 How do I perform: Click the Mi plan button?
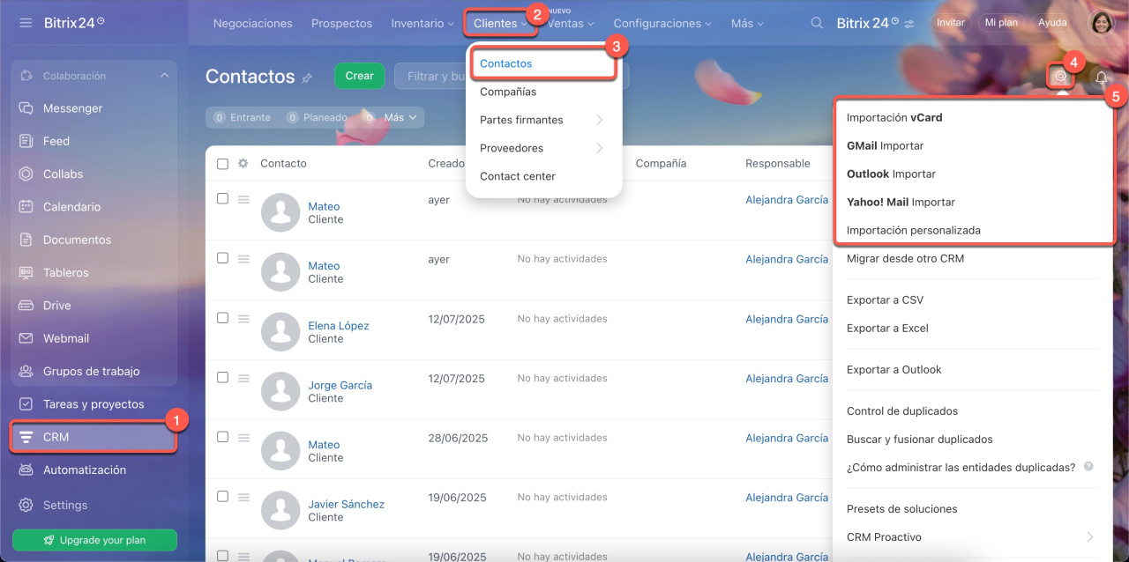(1001, 23)
